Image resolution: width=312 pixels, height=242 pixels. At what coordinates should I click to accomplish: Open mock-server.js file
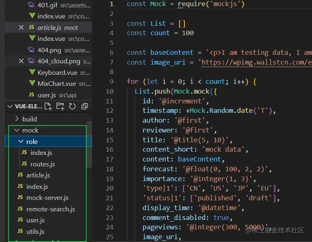click(47, 198)
